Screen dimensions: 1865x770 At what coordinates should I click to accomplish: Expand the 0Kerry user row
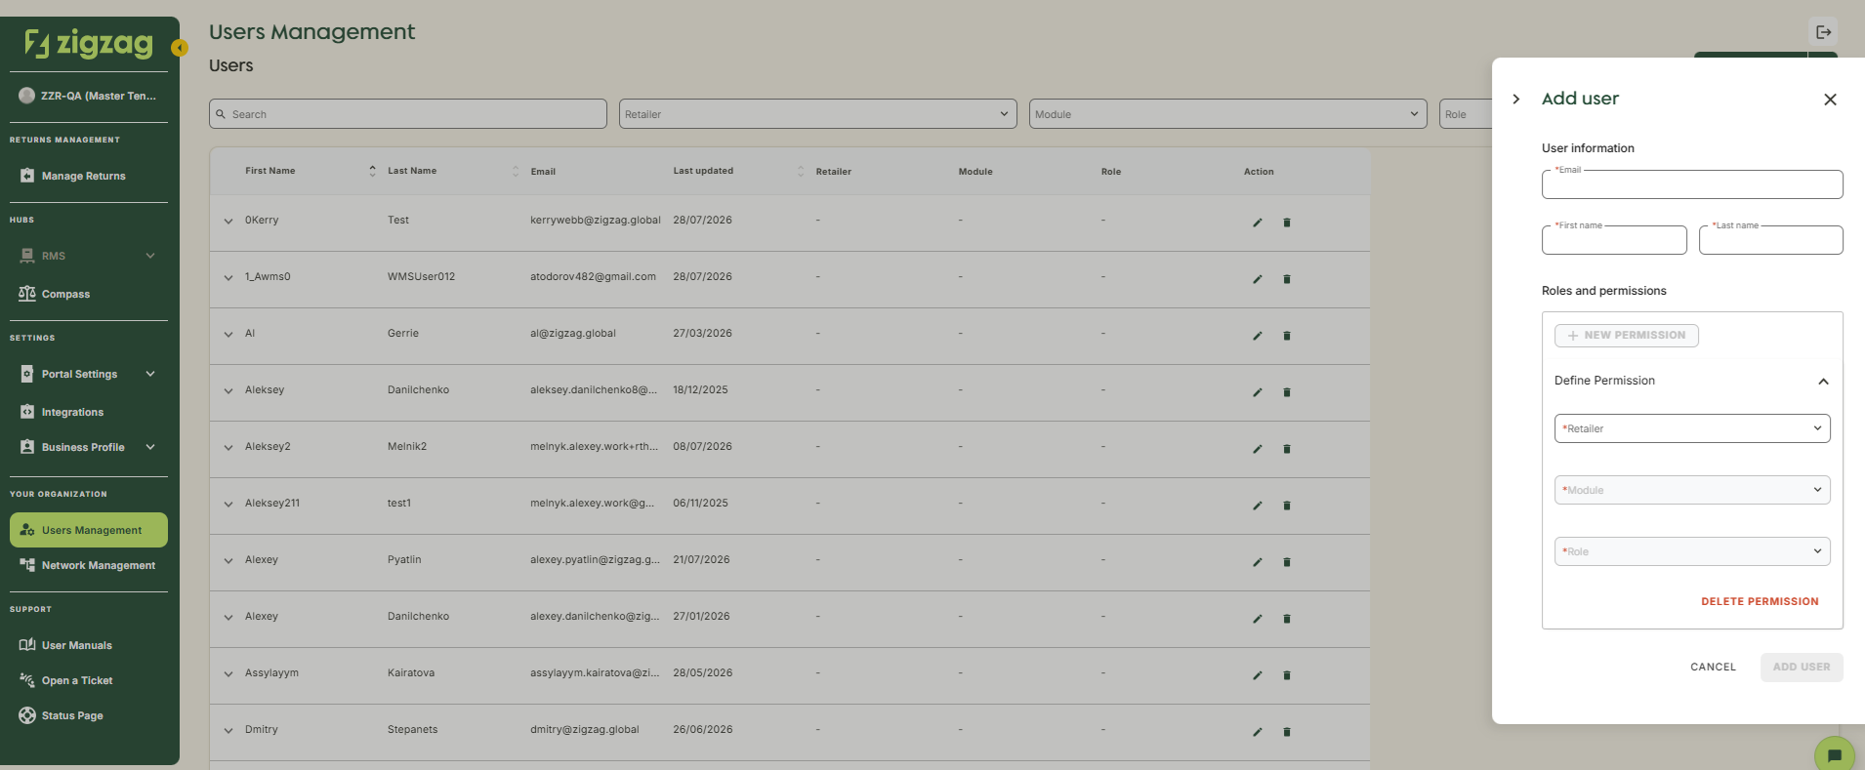228,222
